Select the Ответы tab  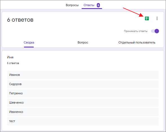pos(89,5)
